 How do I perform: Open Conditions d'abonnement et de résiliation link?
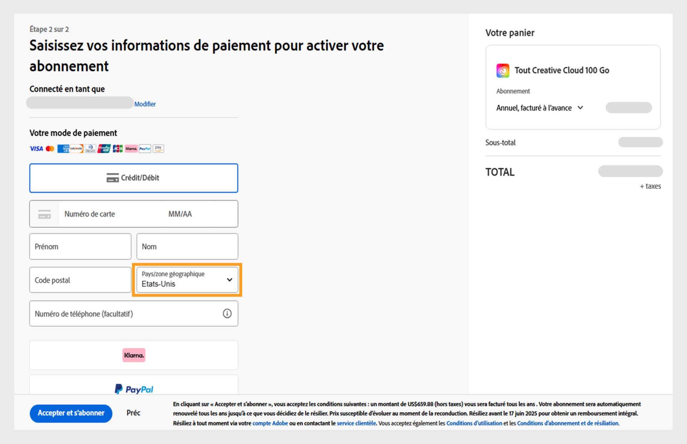pyautogui.click(x=568, y=423)
